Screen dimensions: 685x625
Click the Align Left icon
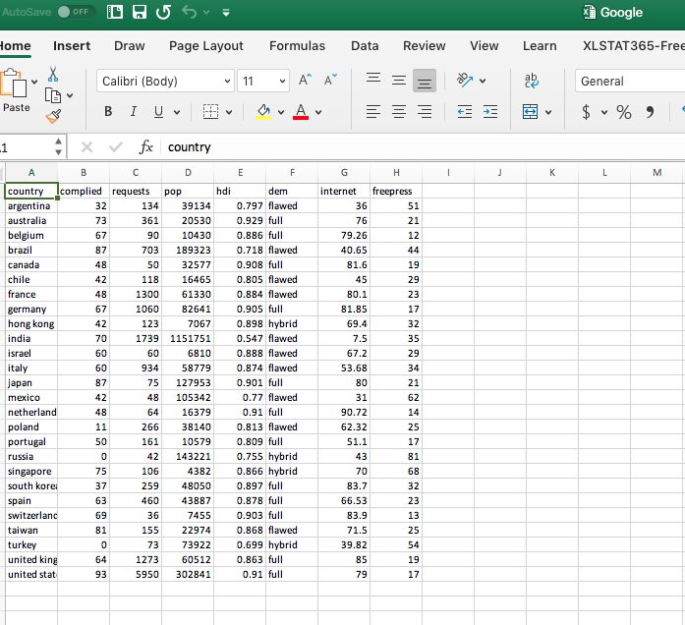(373, 112)
